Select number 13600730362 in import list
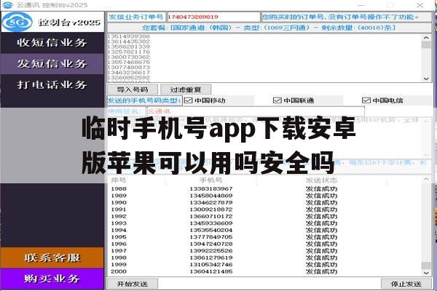The width and height of the screenshot is (437, 291). pyautogui.click(x=129, y=57)
